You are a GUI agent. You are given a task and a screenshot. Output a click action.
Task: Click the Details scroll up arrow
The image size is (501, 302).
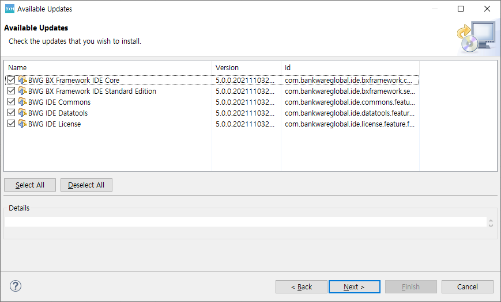491,220
